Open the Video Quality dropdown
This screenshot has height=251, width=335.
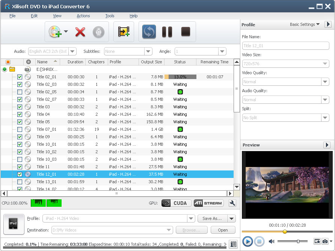pos(325,82)
